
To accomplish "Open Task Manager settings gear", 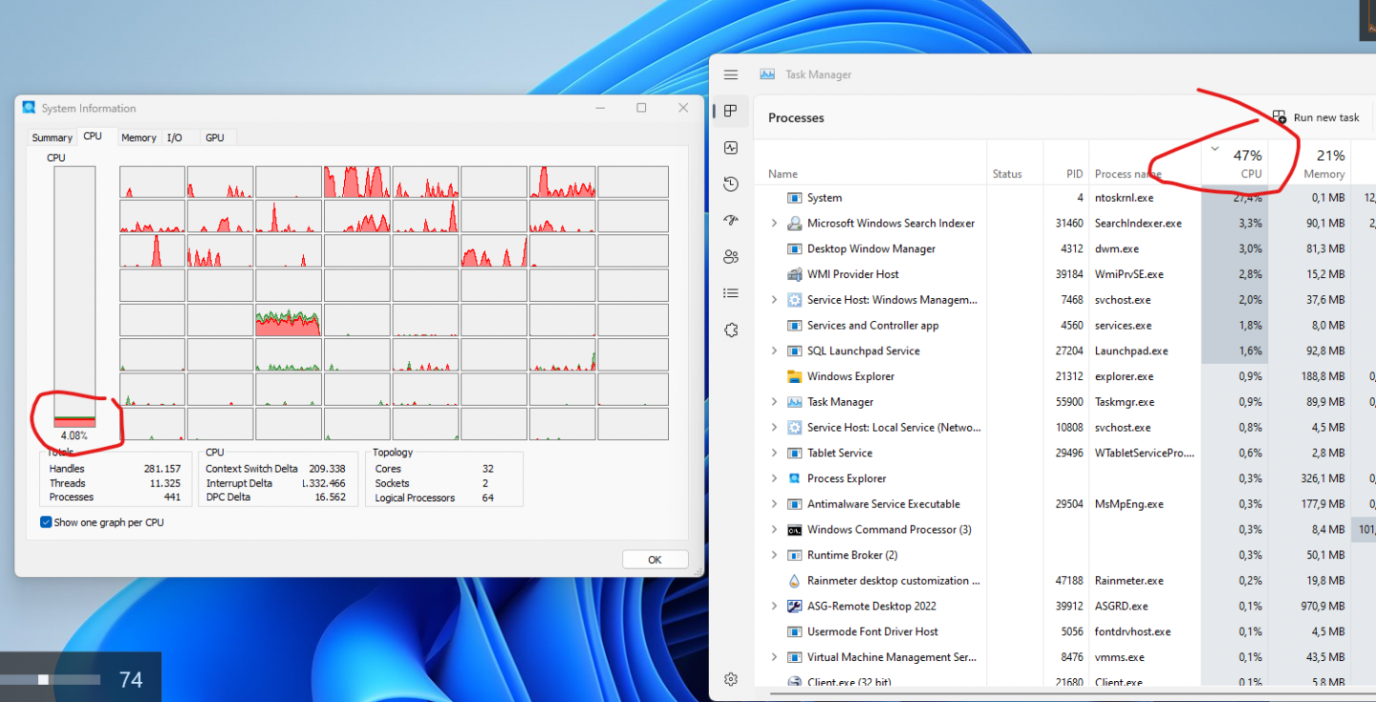I will click(x=731, y=679).
